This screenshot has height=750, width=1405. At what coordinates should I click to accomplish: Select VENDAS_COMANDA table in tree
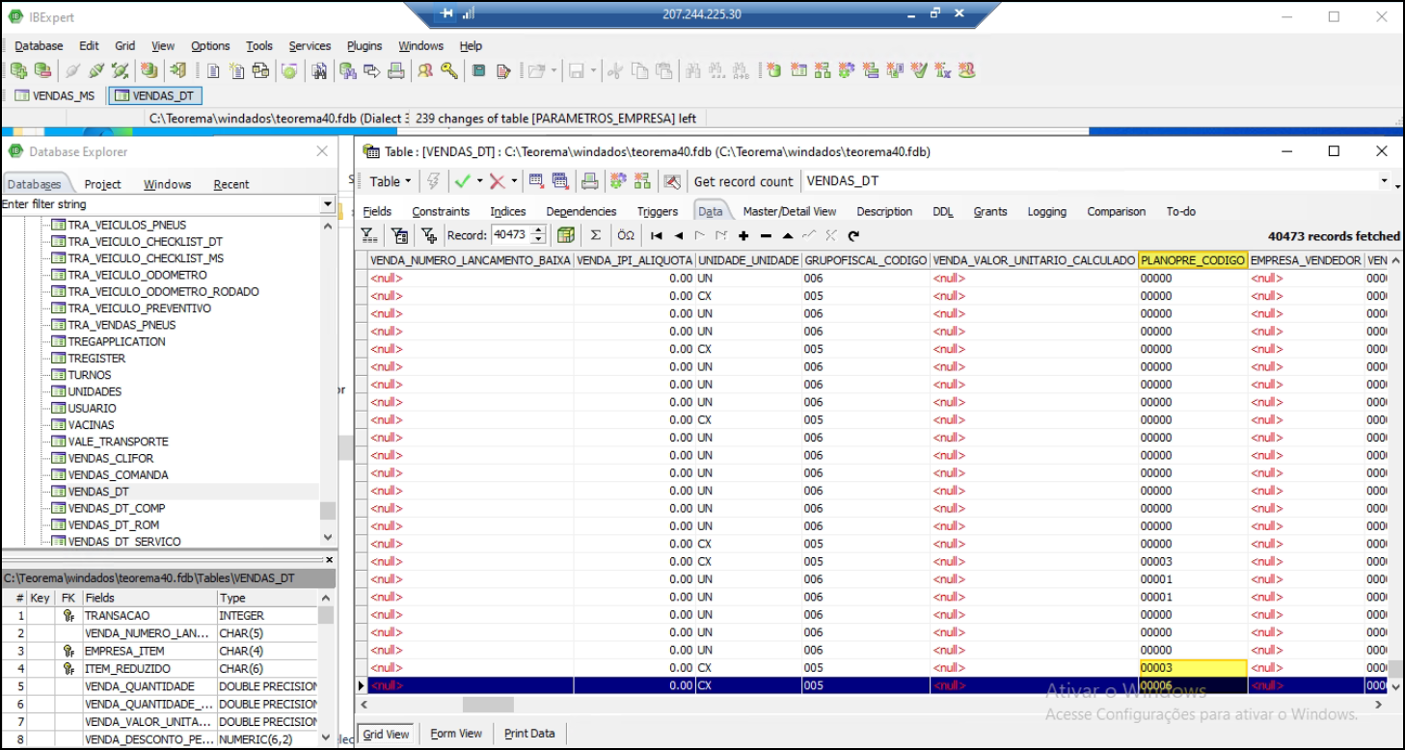coord(118,474)
